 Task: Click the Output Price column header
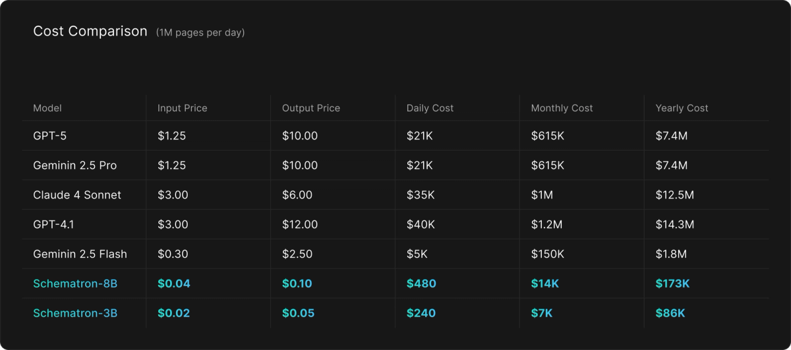tap(310, 108)
